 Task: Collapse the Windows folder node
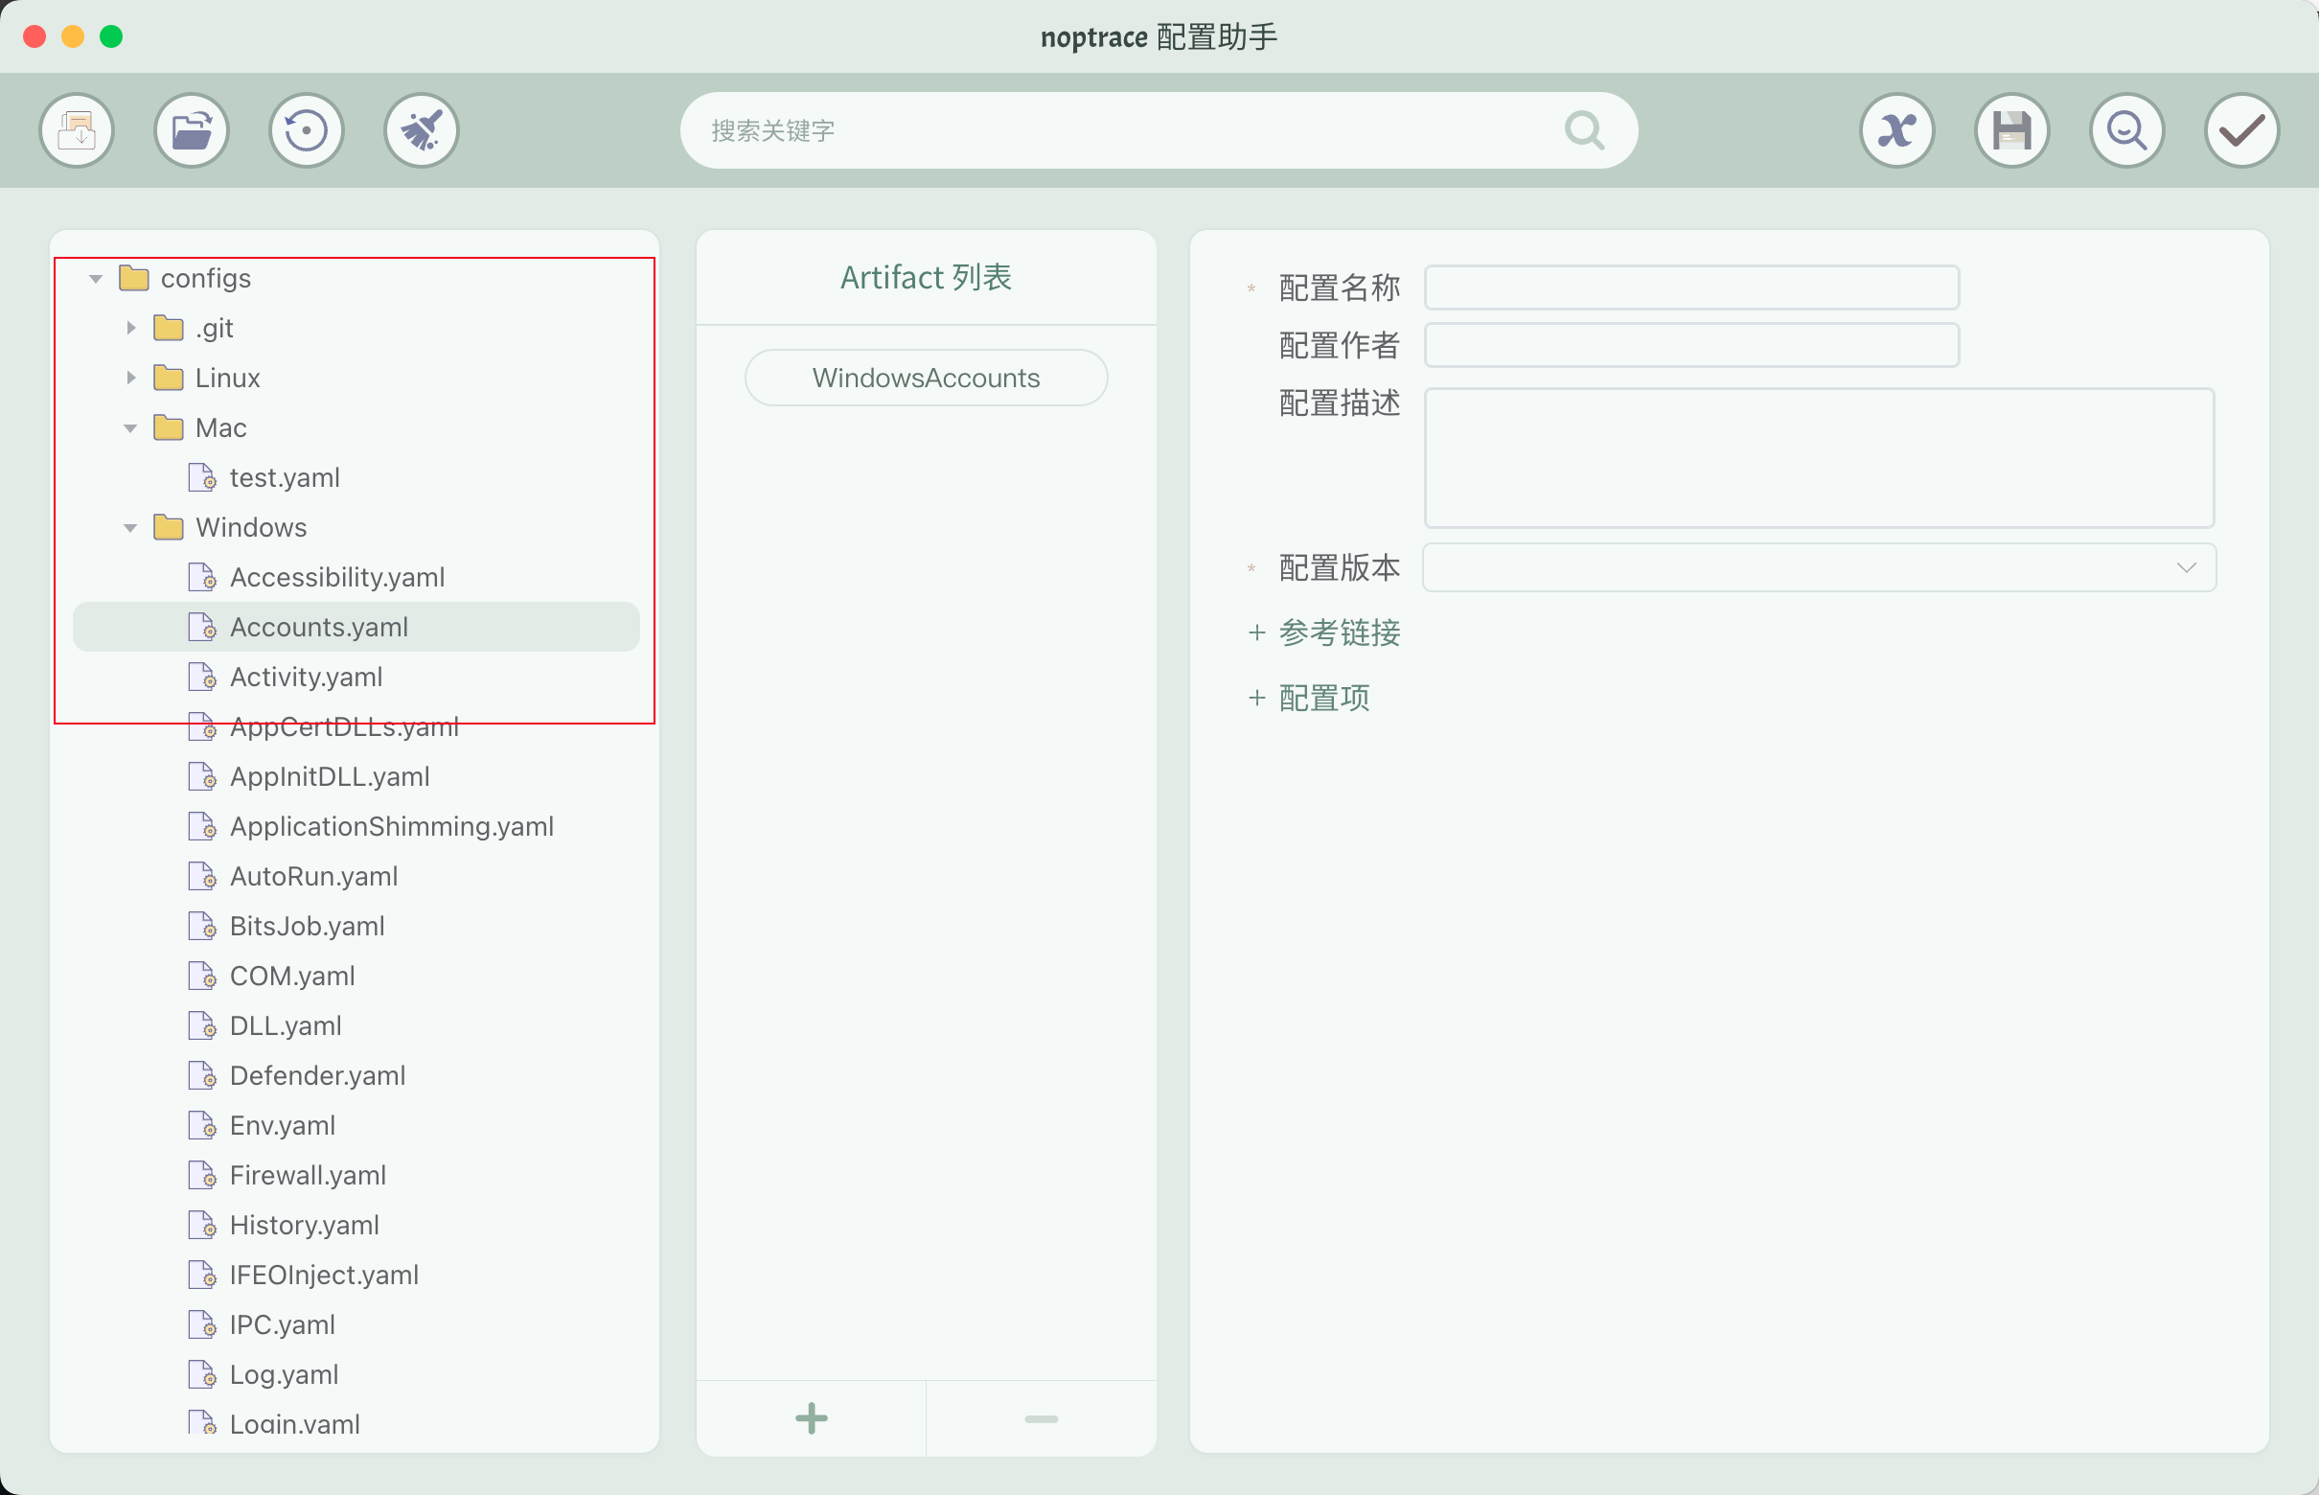(132, 527)
